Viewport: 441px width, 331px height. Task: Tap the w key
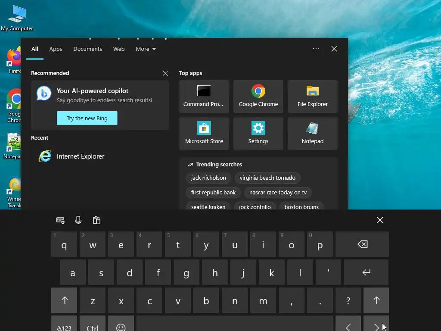(93, 244)
